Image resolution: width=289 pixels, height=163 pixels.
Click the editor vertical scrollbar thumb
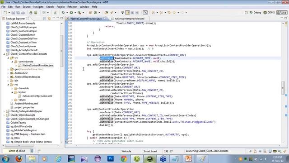click(x=283, y=88)
